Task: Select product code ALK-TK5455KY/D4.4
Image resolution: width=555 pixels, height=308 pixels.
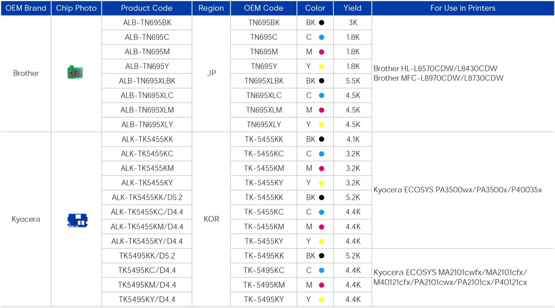Action: (x=147, y=241)
